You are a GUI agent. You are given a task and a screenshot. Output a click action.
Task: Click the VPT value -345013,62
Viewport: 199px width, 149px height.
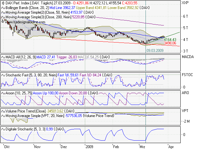pyautogui.click(x=55, y=111)
